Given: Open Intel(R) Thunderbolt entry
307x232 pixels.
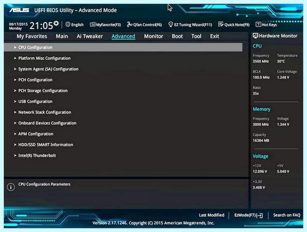Looking at the screenshot, I should (x=37, y=155).
